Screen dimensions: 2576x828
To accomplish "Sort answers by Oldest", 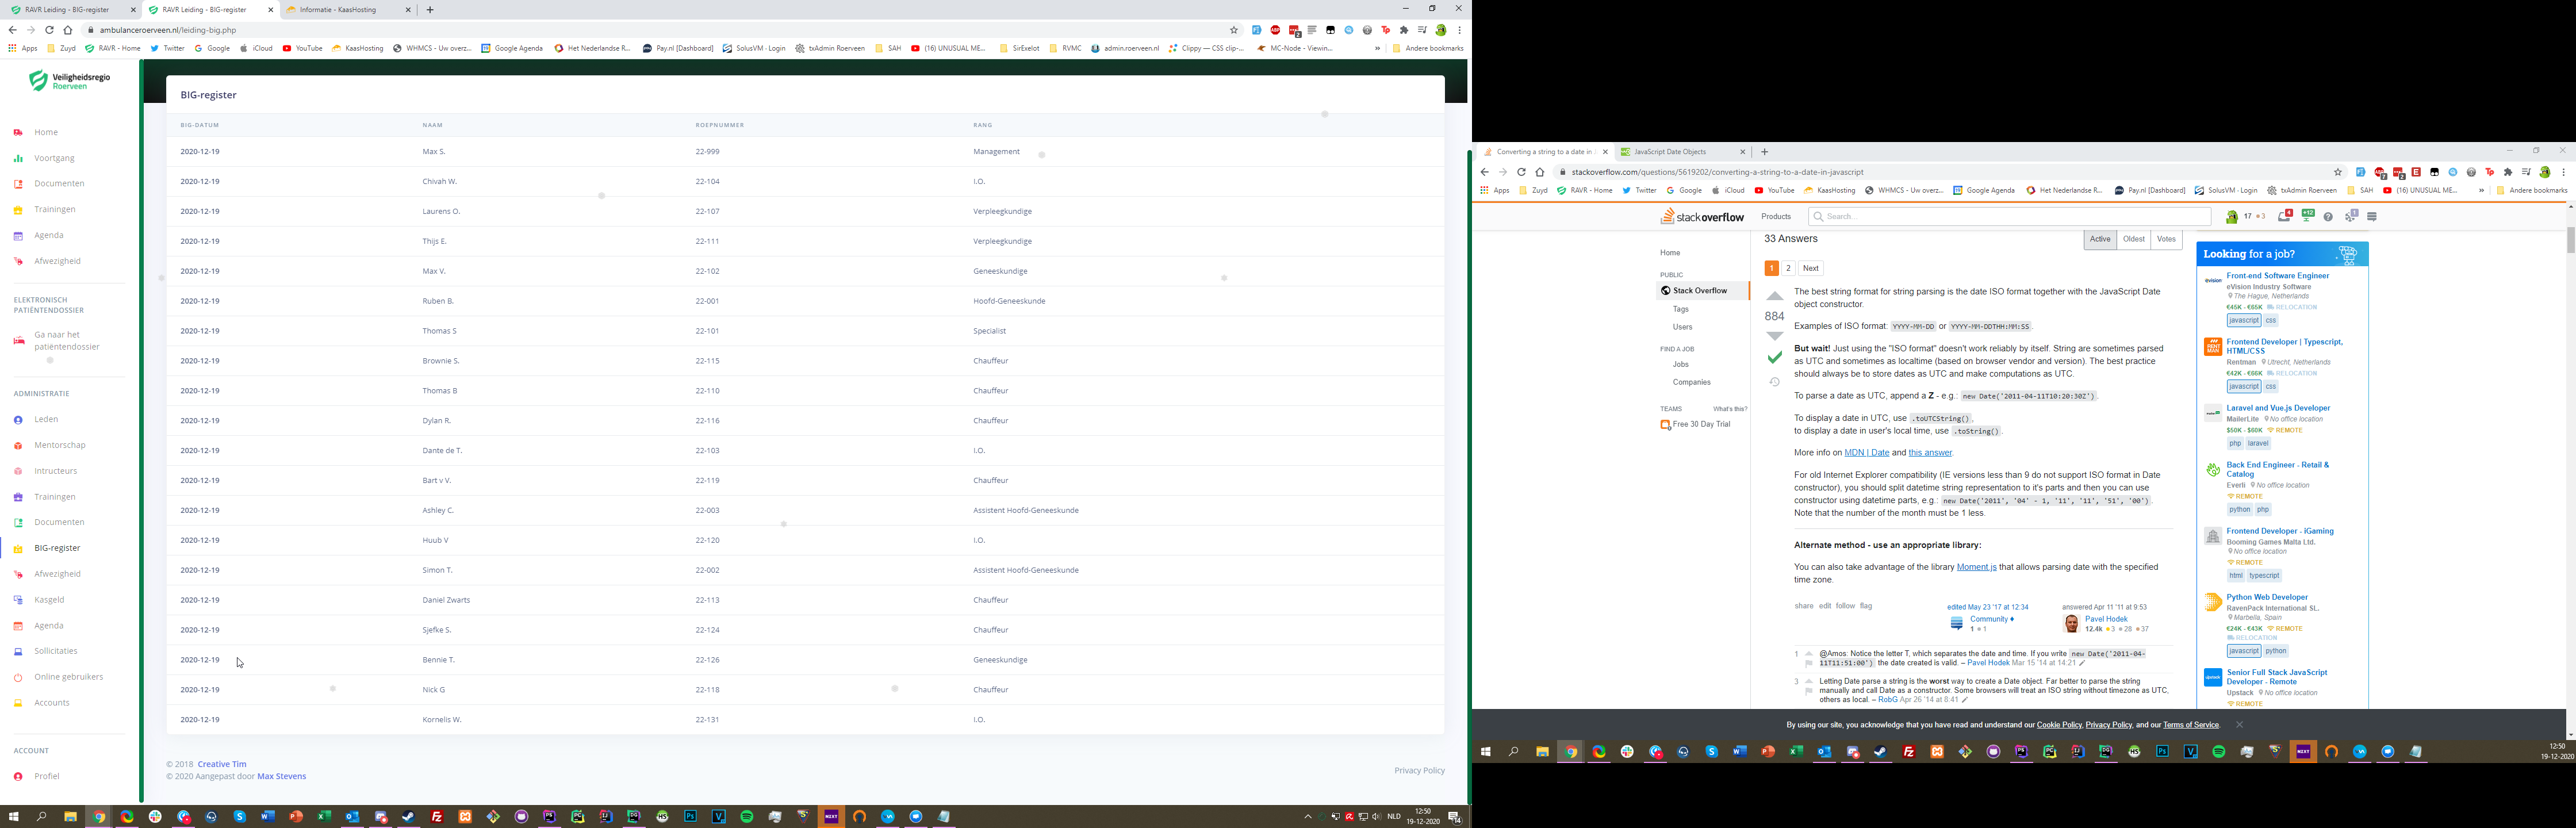I will 2133,240.
